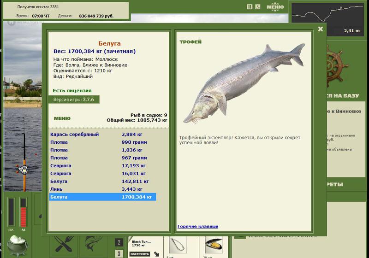Click the Есть лицензия text
369x258 pixels.
coord(72,90)
